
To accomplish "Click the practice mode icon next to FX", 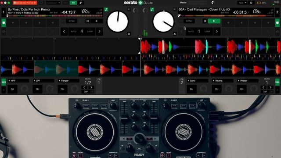I will (x=81, y=3).
